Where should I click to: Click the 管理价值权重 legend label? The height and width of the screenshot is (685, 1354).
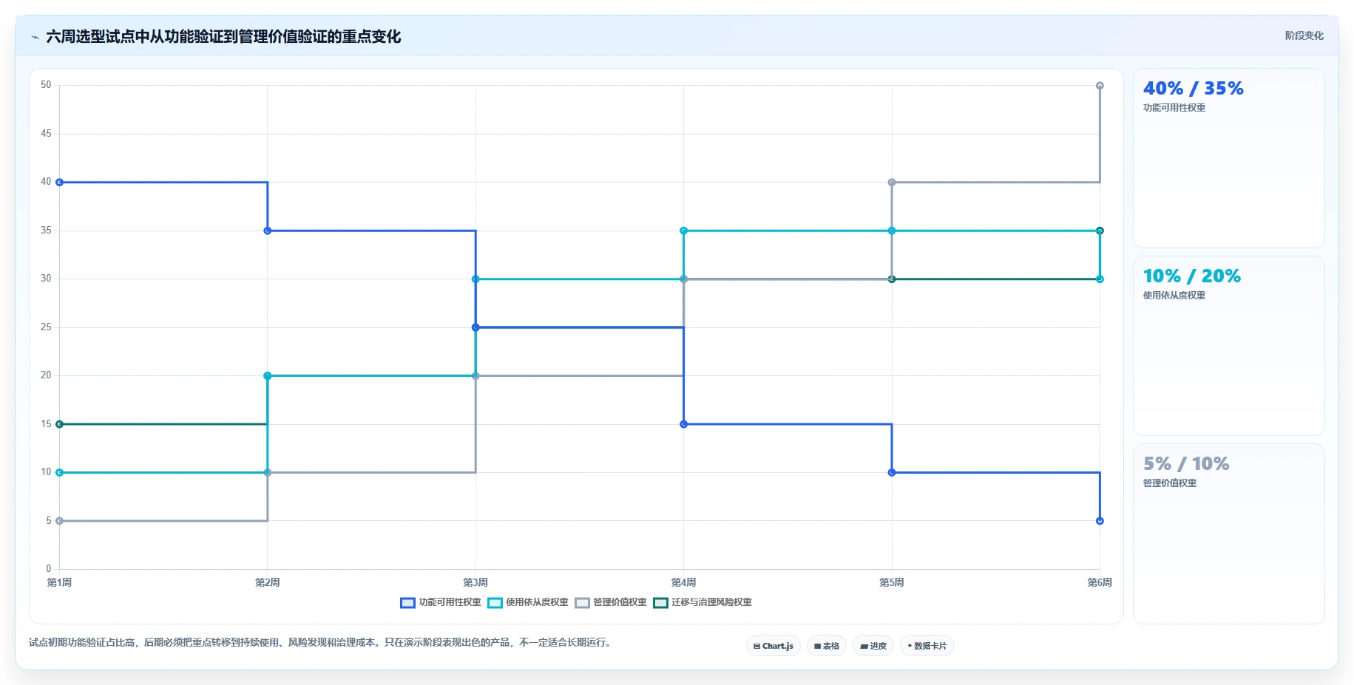coord(620,603)
